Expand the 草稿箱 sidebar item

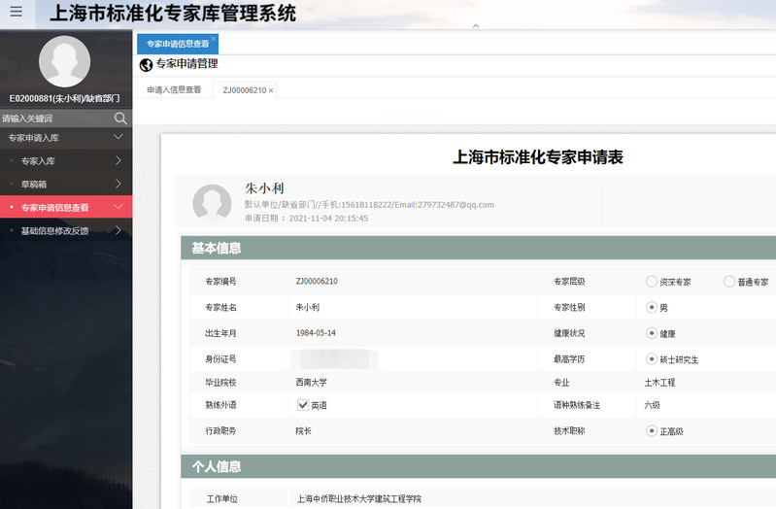coord(118,185)
